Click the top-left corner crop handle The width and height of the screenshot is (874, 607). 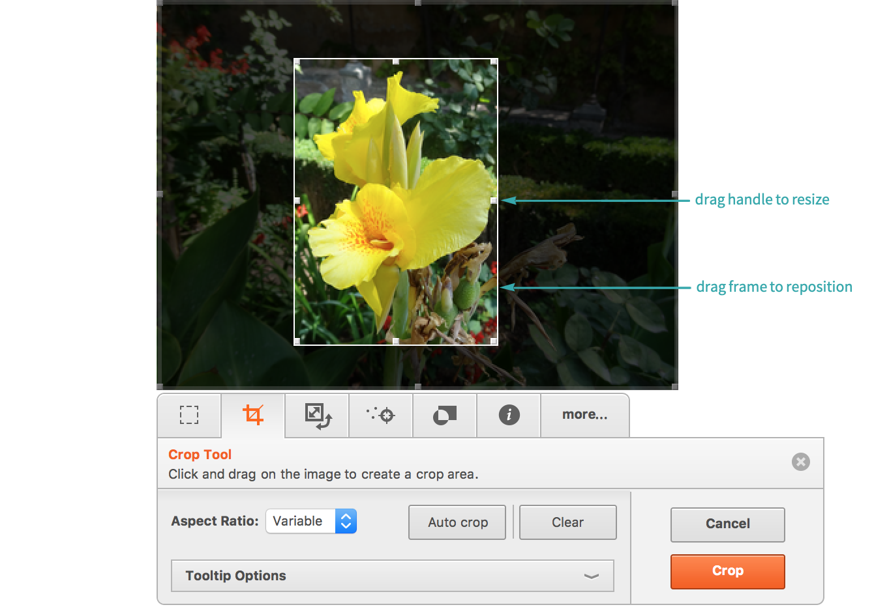tap(297, 62)
